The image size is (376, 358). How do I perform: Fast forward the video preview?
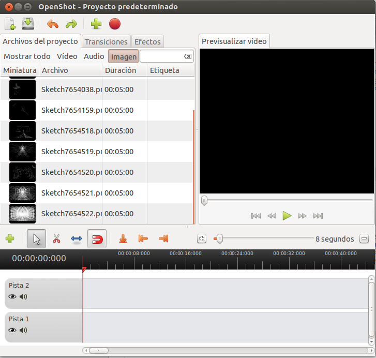coord(302,216)
